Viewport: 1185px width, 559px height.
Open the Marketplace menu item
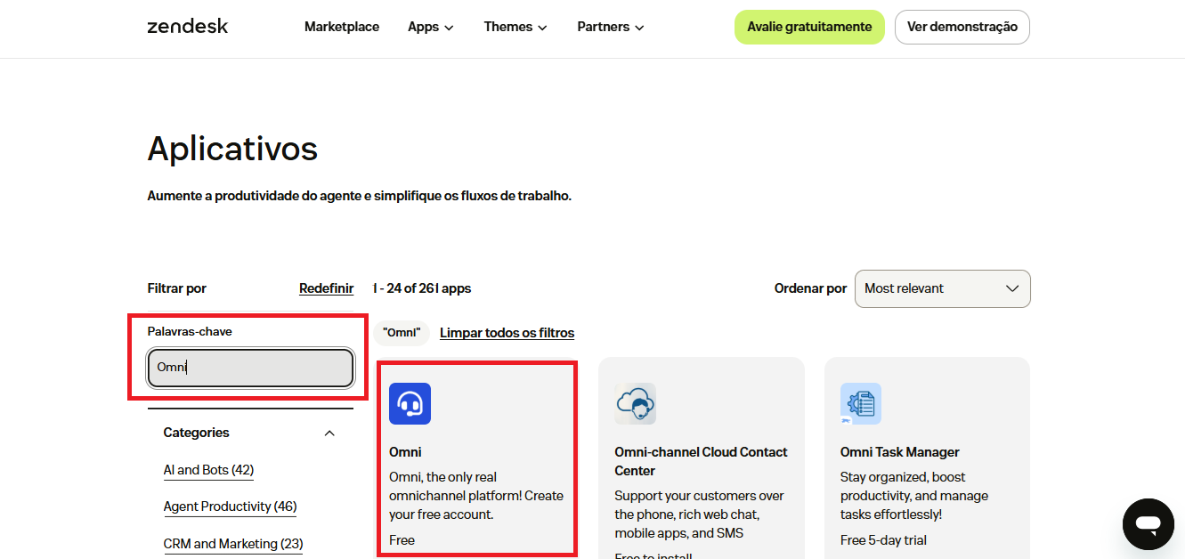342,27
